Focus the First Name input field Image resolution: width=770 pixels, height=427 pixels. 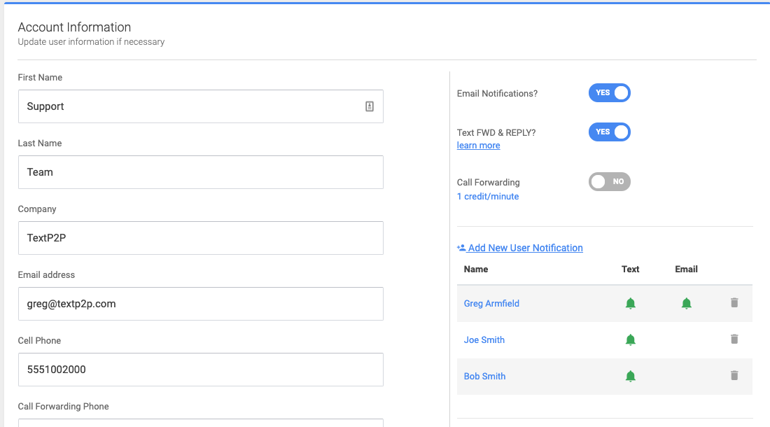[201, 106]
